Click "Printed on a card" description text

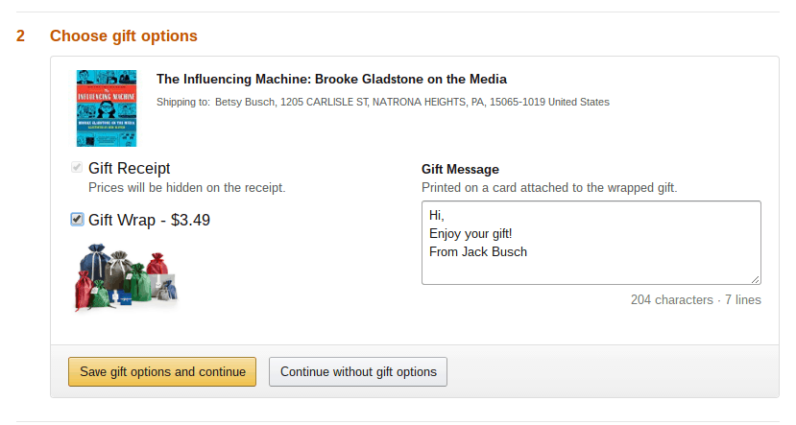click(549, 188)
